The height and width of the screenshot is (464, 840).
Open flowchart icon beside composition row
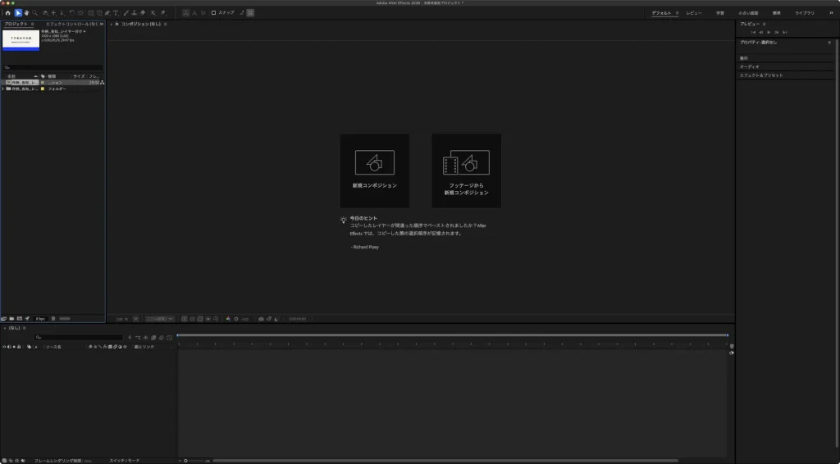pos(102,83)
